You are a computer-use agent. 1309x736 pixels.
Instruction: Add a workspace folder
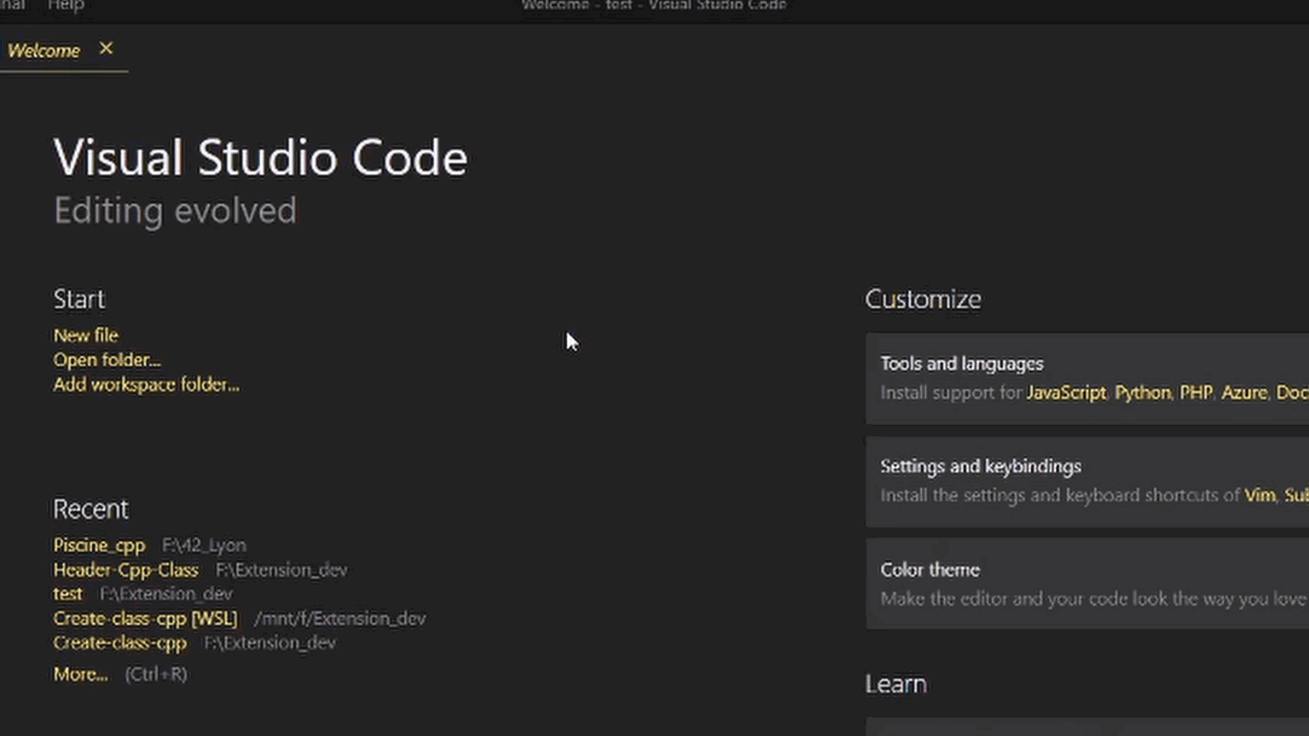tap(146, 384)
